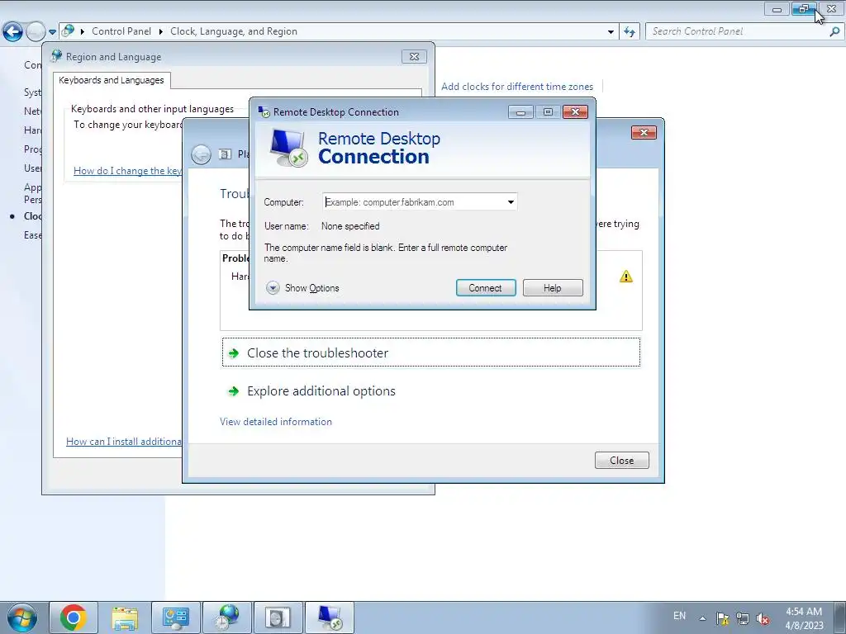Click breadcrumb arrow before Control Panel
Screen dimensions: 846x634
pos(83,32)
